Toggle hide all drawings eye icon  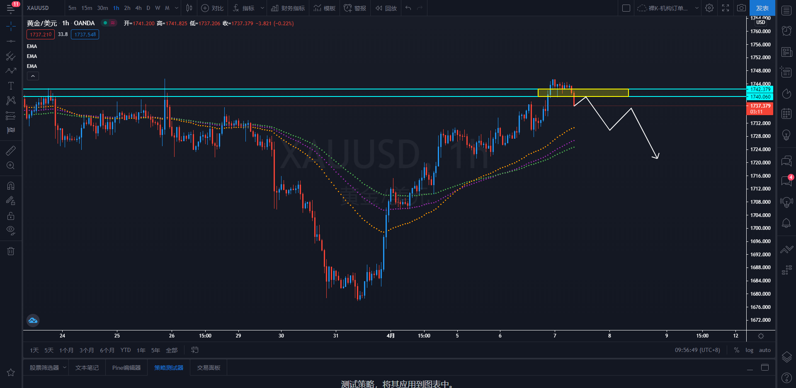coord(11,230)
